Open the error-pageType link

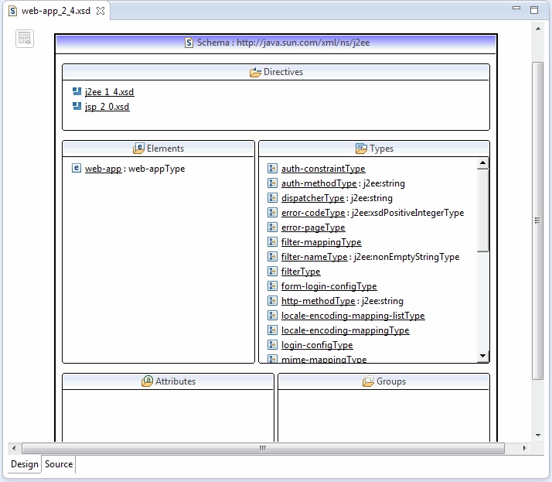313,227
